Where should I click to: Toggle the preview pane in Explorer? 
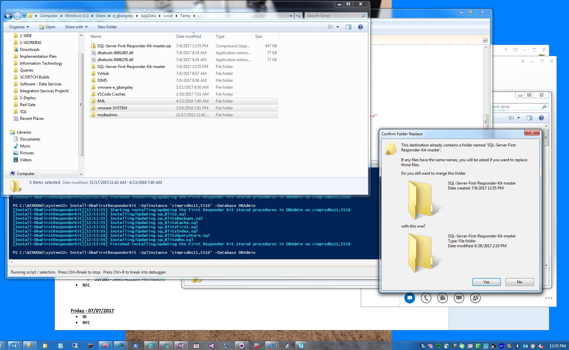pos(349,27)
